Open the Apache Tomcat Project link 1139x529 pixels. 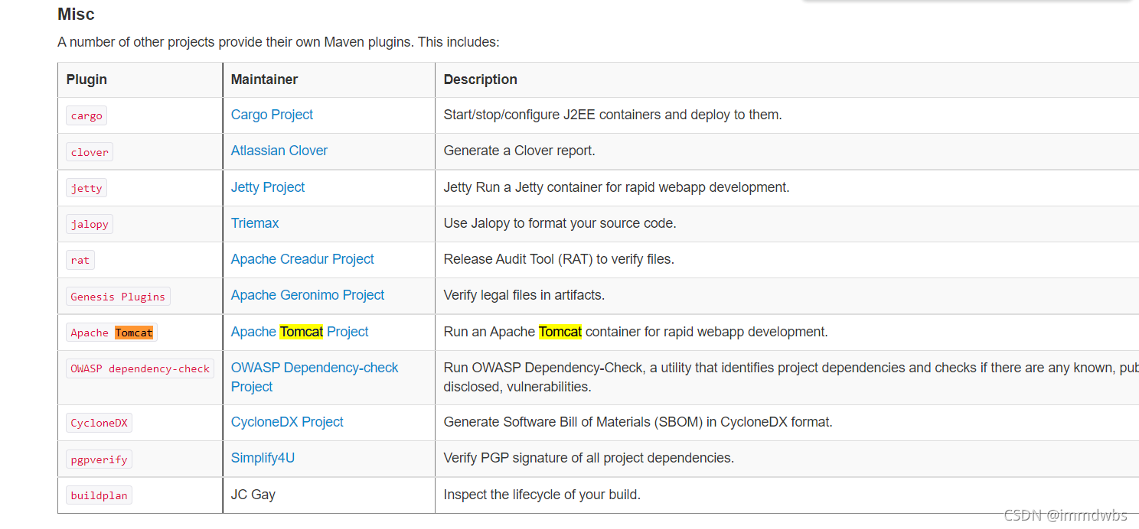point(300,332)
